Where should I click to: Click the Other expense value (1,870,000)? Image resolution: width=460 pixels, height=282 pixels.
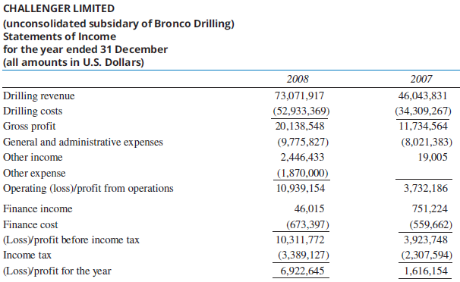coord(302,173)
